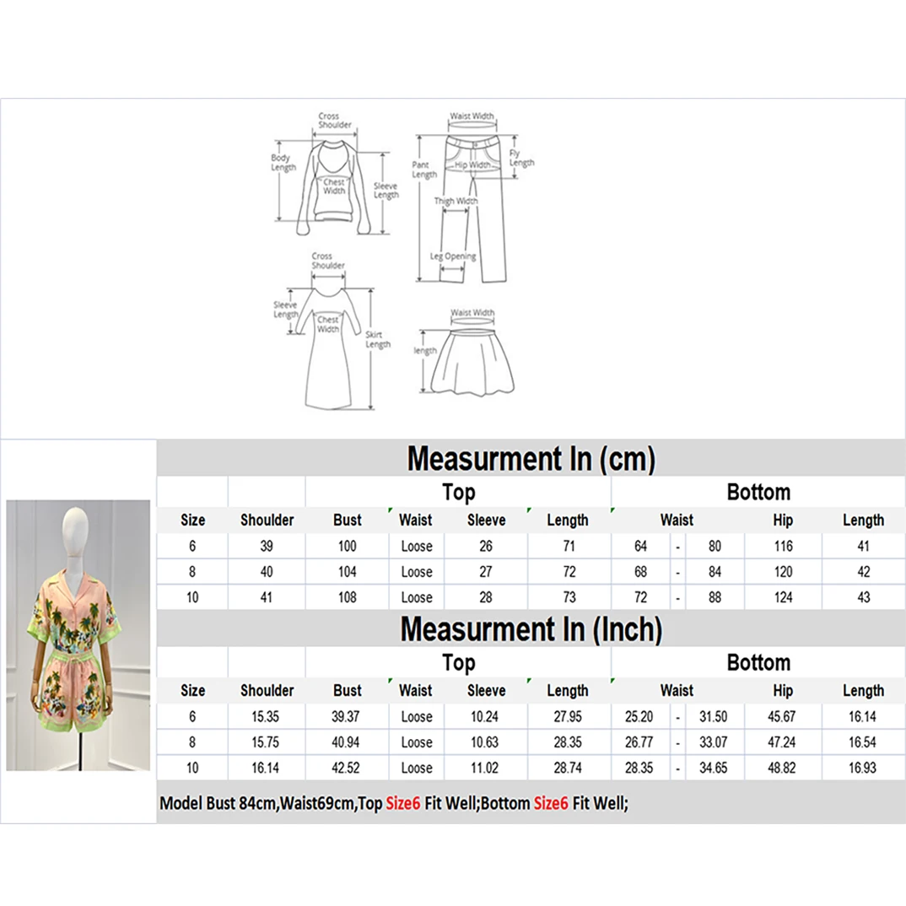
Task: Click bottom waist value 34.65 inches
Action: (714, 768)
